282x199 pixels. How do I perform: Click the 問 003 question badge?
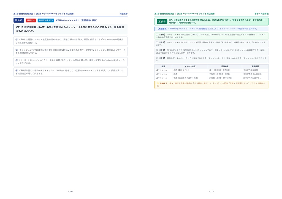pyautogui.click(x=19, y=20)
